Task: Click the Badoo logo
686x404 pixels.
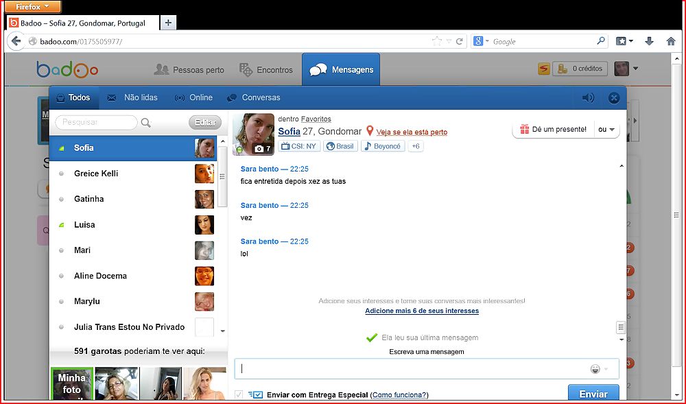Action: click(x=67, y=69)
